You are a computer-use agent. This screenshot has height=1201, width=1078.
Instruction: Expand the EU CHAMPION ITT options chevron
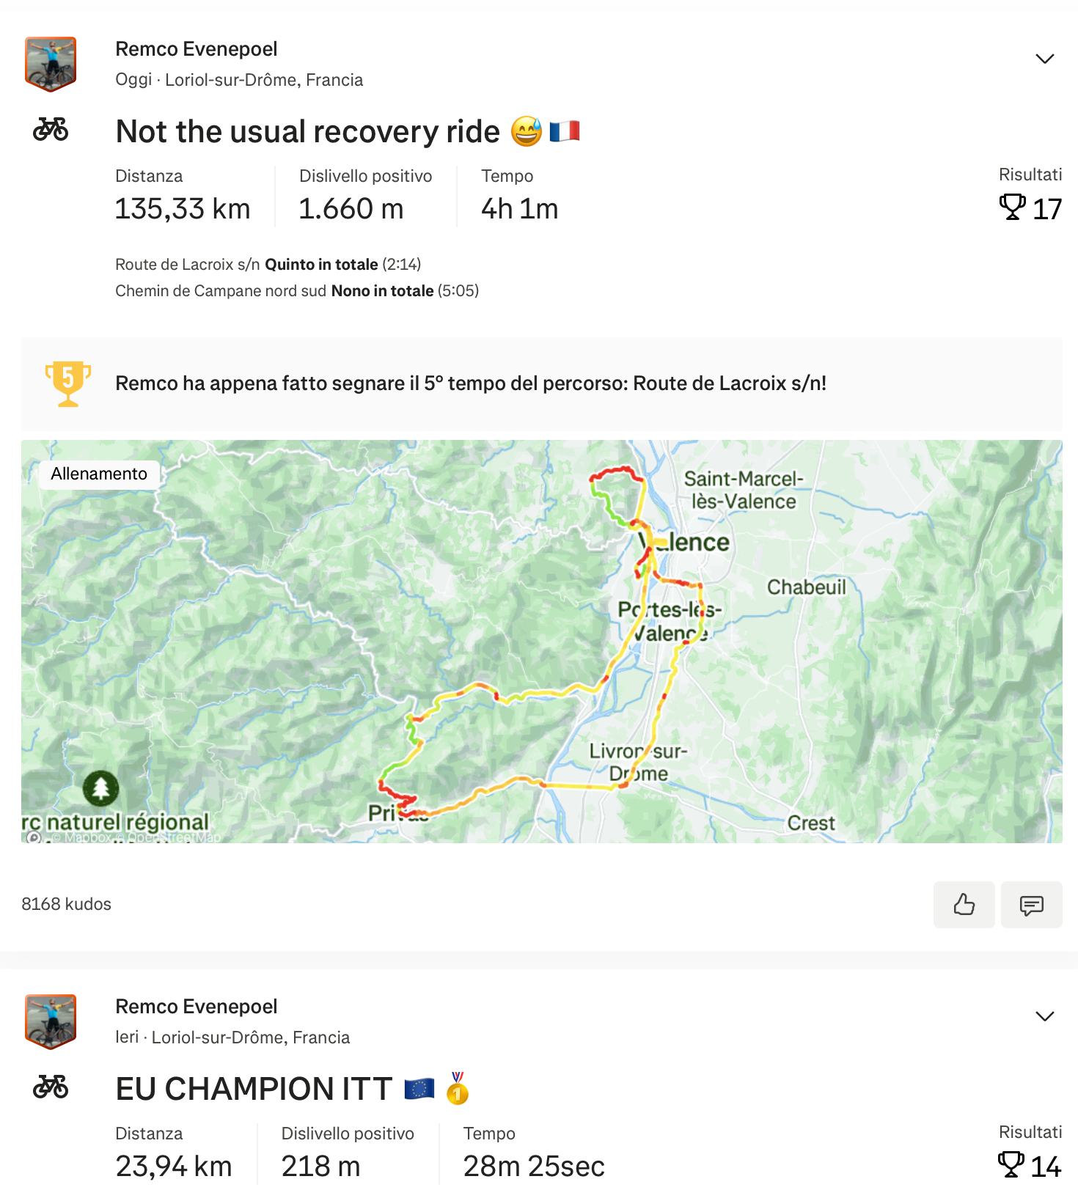coord(1044,1016)
